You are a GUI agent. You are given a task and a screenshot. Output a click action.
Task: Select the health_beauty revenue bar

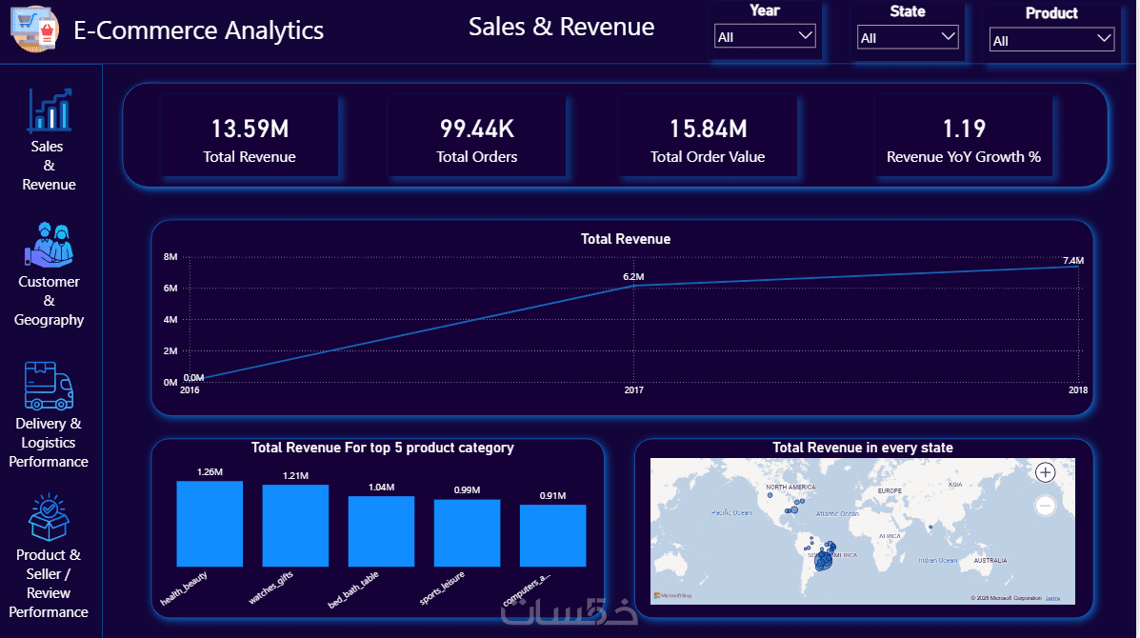point(210,524)
